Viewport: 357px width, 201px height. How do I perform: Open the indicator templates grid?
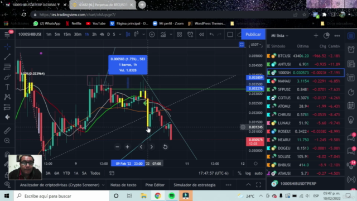[x=180, y=35]
